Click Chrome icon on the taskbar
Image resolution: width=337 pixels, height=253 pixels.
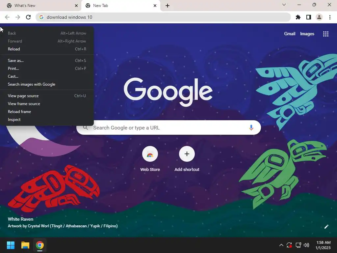pyautogui.click(x=40, y=245)
